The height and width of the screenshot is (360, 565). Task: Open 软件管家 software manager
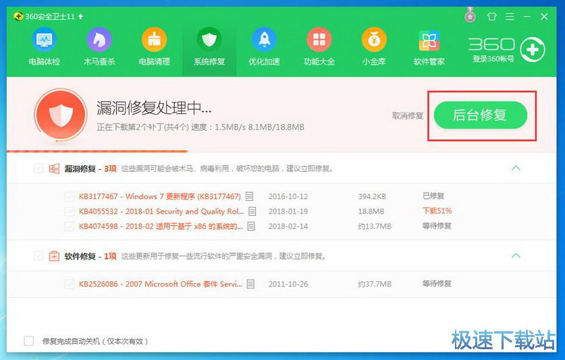click(429, 47)
